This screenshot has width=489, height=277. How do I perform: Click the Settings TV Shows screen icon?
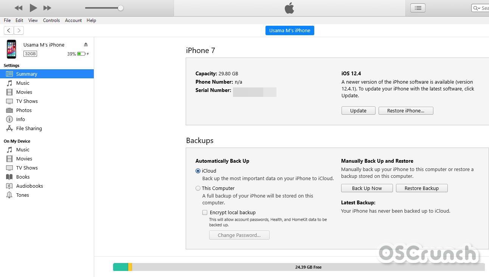point(9,101)
